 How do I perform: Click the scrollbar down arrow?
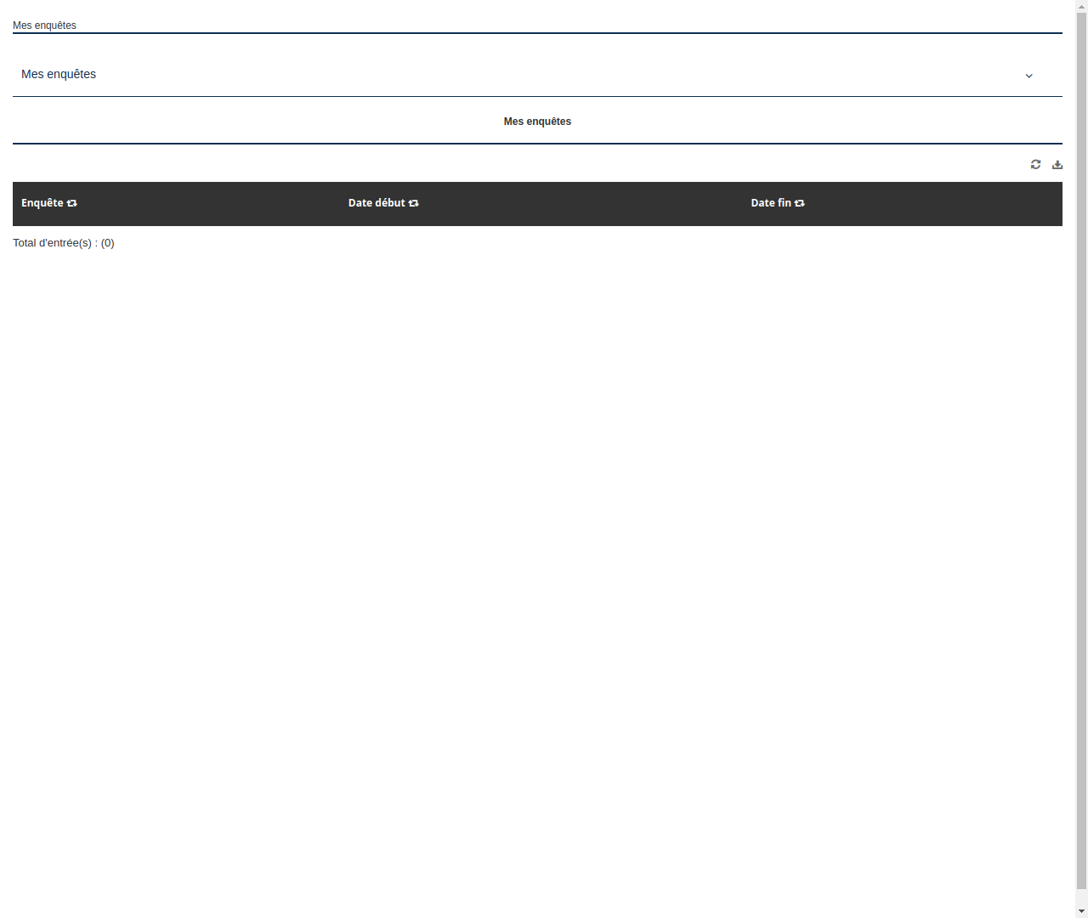[x=1080, y=911]
